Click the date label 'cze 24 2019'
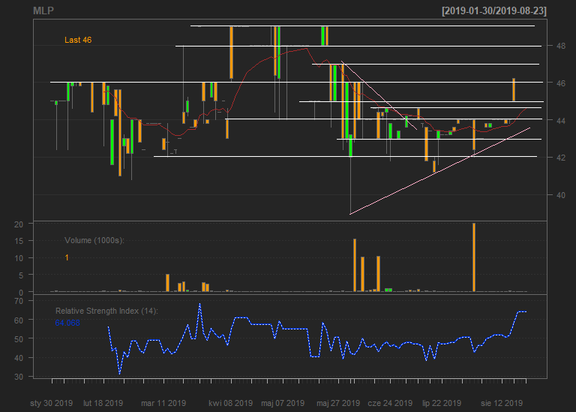The height and width of the screenshot is (412, 576). pyautogui.click(x=390, y=403)
